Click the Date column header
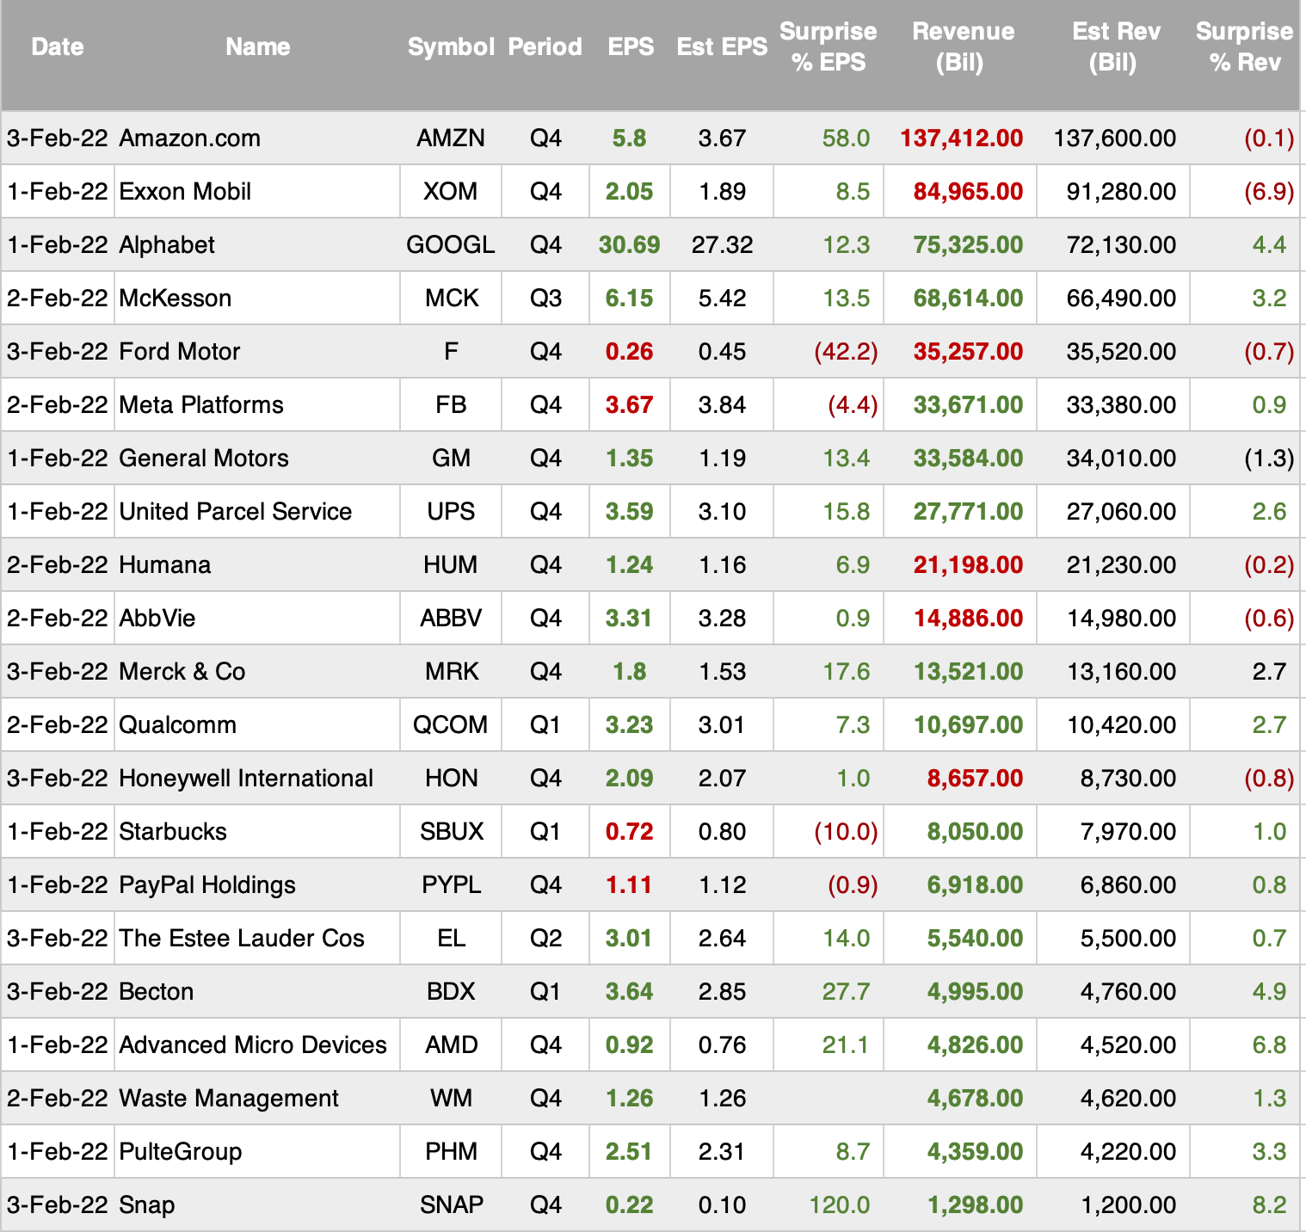The width and height of the screenshot is (1306, 1232). tap(58, 46)
